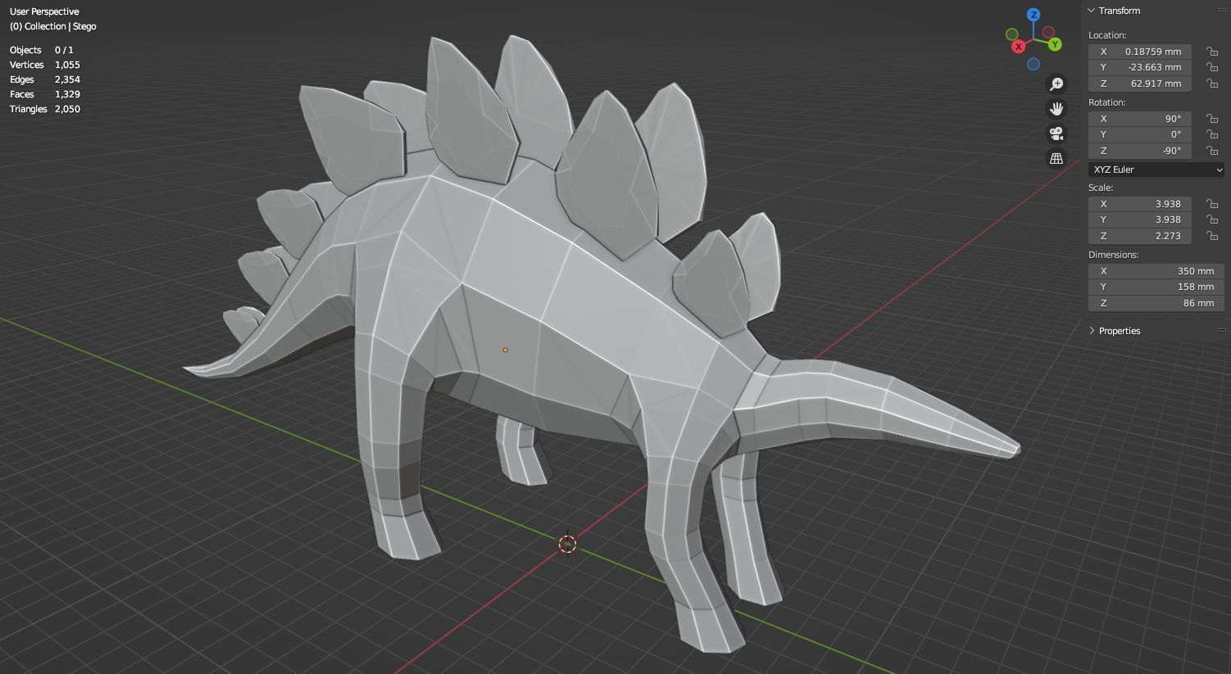1231x674 pixels.
Task: Click the Dimensions X field 350 mm
Action: pyautogui.click(x=1156, y=270)
